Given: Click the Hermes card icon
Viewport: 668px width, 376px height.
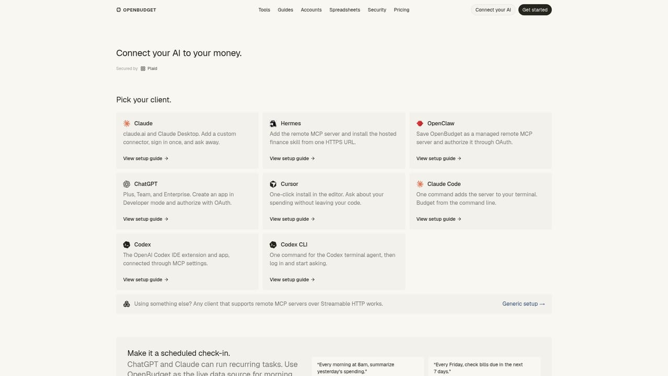Looking at the screenshot, I should pyautogui.click(x=273, y=124).
